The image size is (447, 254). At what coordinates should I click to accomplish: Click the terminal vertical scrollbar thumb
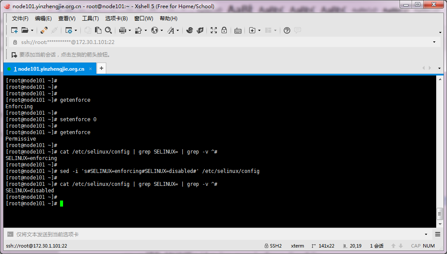coord(440,213)
